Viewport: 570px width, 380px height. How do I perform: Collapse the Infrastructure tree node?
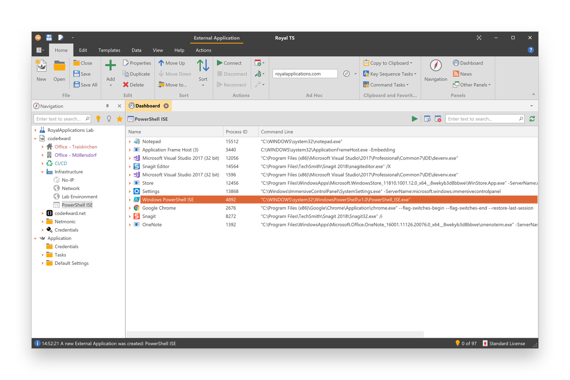click(42, 171)
